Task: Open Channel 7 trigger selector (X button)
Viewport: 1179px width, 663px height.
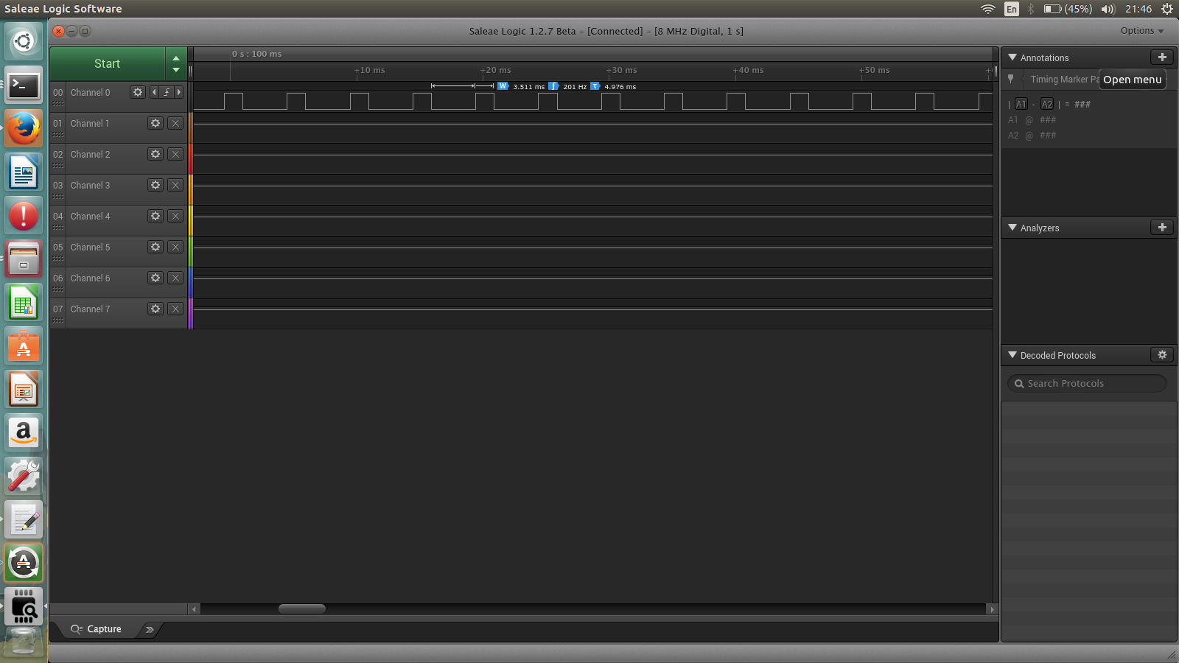Action: coord(175,309)
